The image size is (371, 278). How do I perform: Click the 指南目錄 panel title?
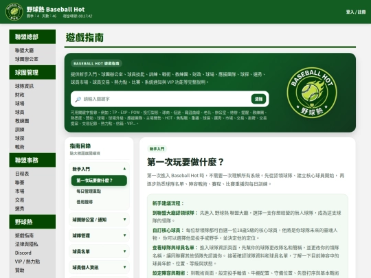click(80, 146)
